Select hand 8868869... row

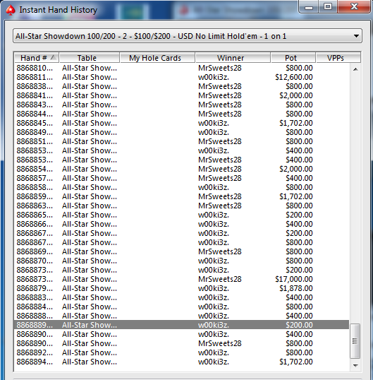[181, 251]
